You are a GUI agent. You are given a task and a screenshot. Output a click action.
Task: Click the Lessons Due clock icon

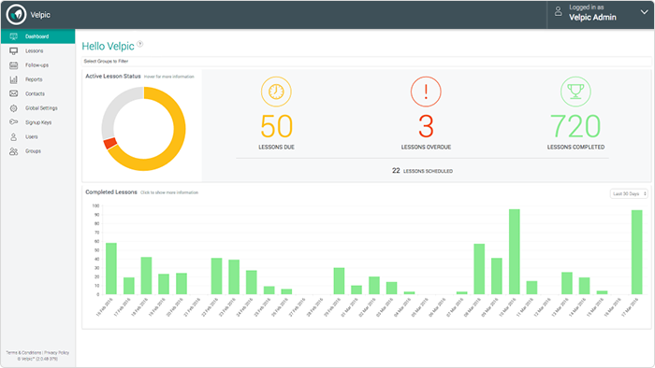[276, 92]
